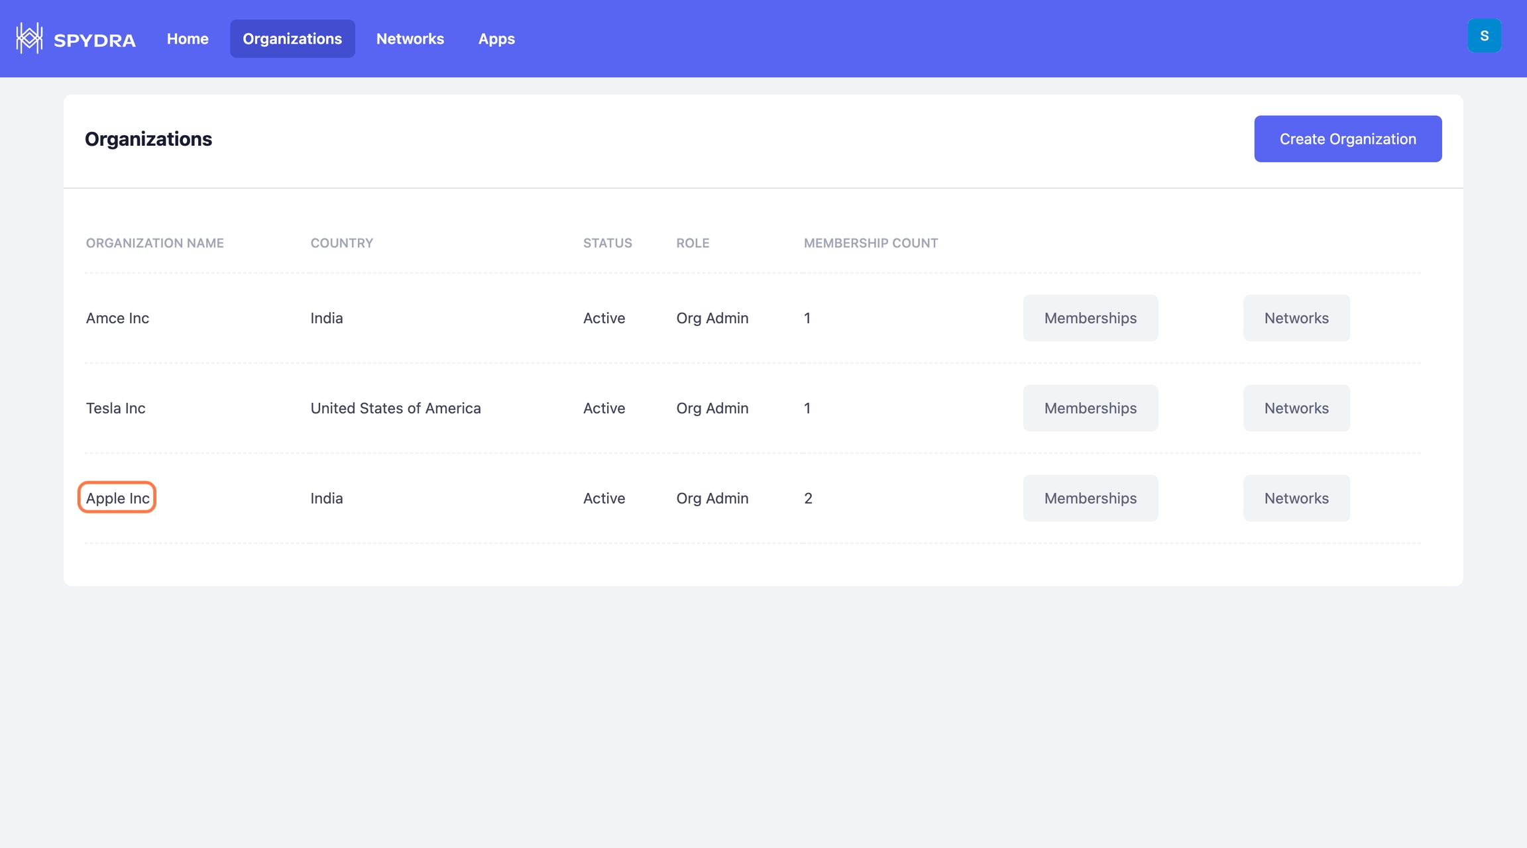Image resolution: width=1527 pixels, height=848 pixels.
Task: Click the Apple Inc organization name
Action: (x=117, y=498)
